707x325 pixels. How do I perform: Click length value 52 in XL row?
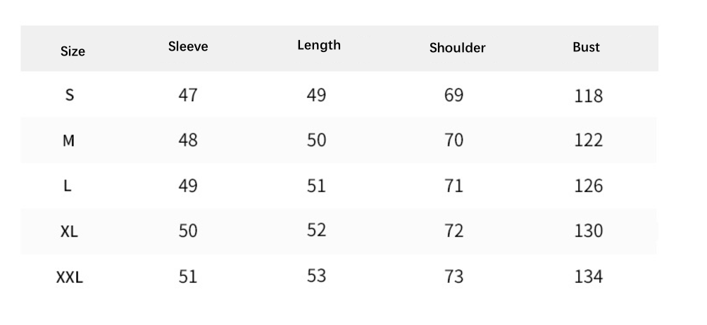pyautogui.click(x=316, y=230)
